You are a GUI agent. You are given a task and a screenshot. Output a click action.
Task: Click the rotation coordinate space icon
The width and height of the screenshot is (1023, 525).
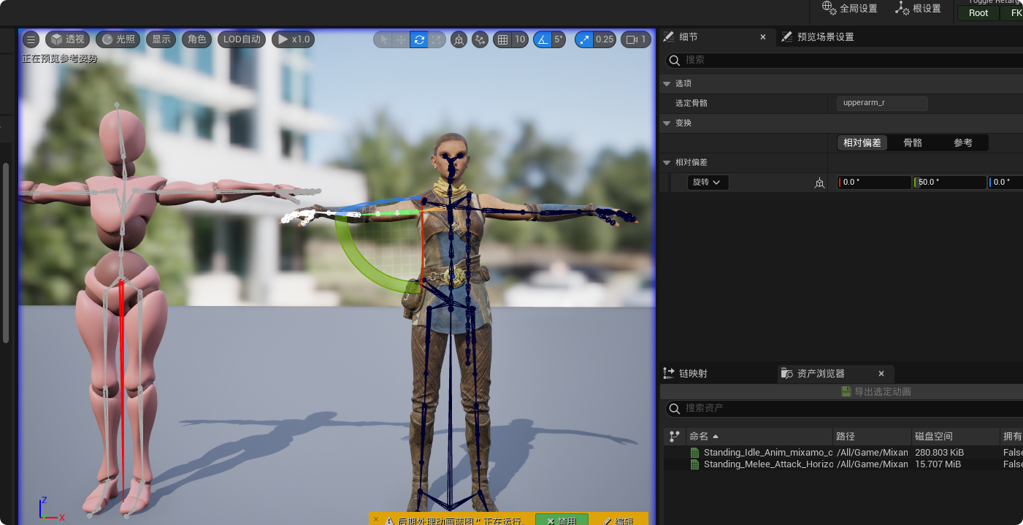click(819, 183)
